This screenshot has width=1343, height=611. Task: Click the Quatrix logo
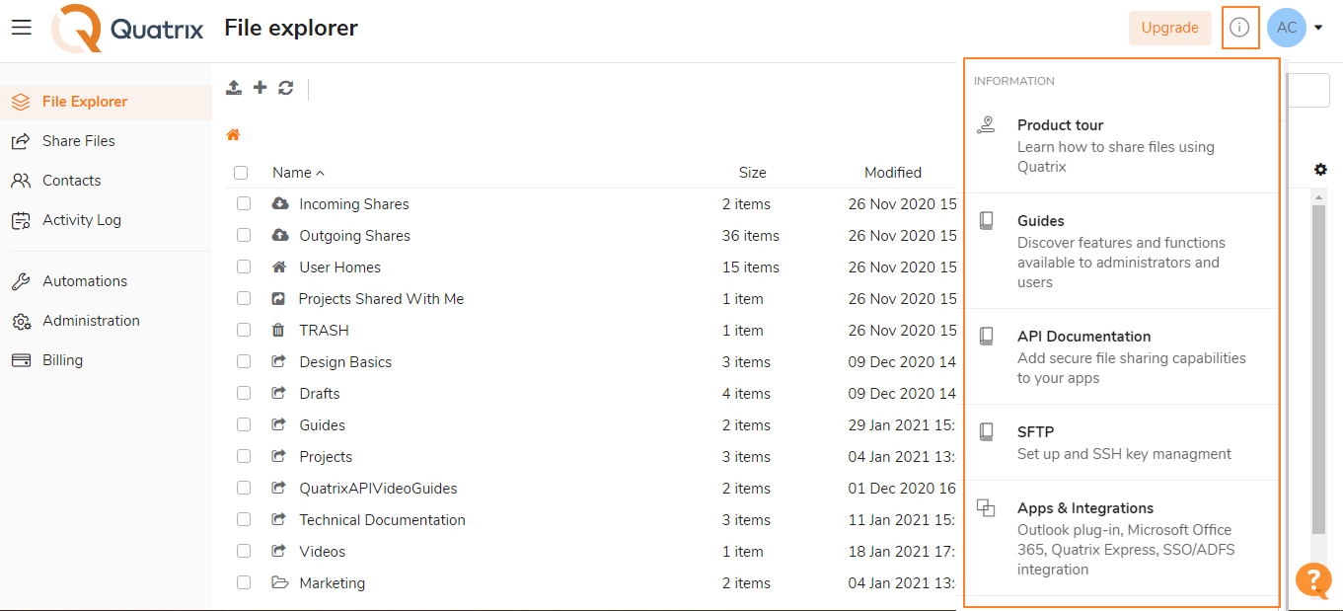[x=127, y=28]
